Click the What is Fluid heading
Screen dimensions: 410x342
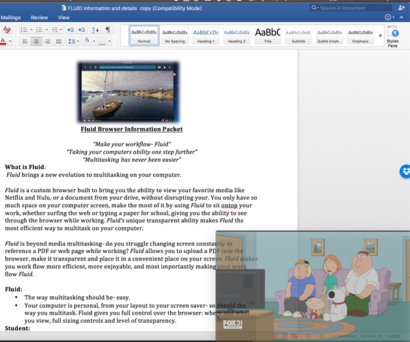click(x=25, y=167)
